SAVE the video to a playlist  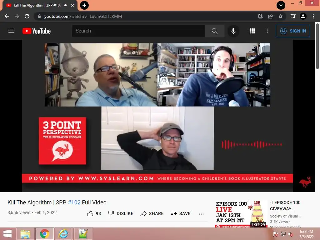180,213
